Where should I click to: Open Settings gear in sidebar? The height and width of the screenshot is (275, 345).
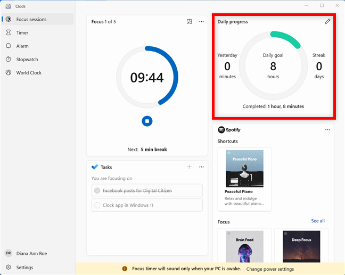(24, 268)
